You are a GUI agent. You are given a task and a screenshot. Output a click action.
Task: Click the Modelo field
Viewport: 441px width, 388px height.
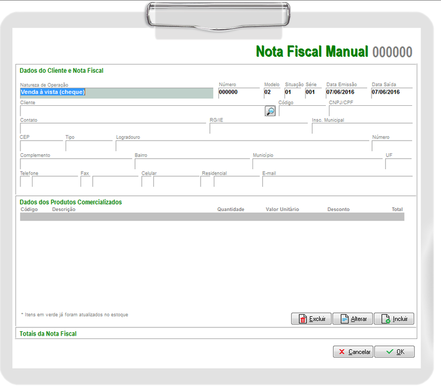tap(272, 93)
